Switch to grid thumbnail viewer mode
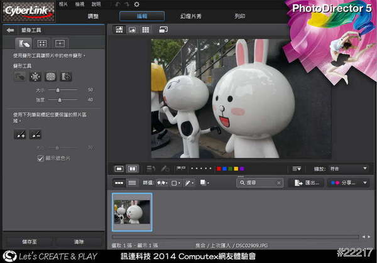The height and width of the screenshot is (263, 377). point(146,30)
